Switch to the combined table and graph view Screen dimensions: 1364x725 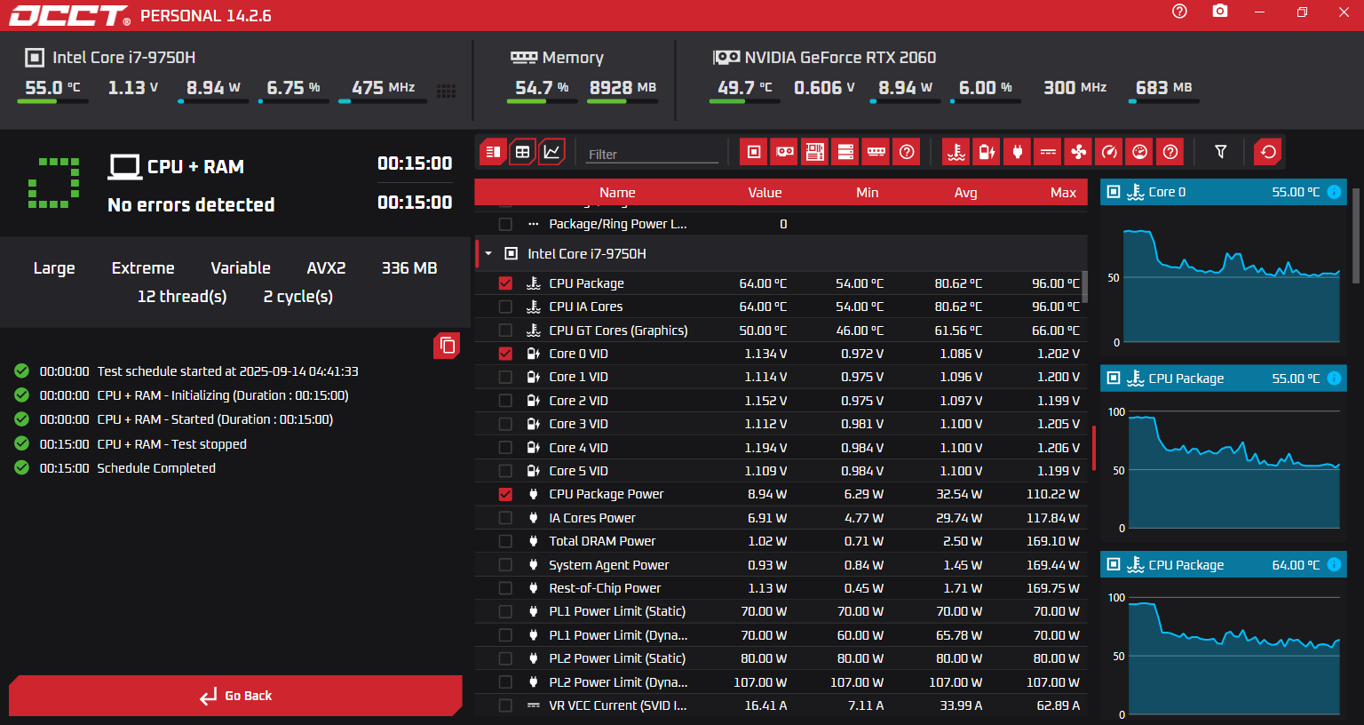pyautogui.click(x=493, y=152)
